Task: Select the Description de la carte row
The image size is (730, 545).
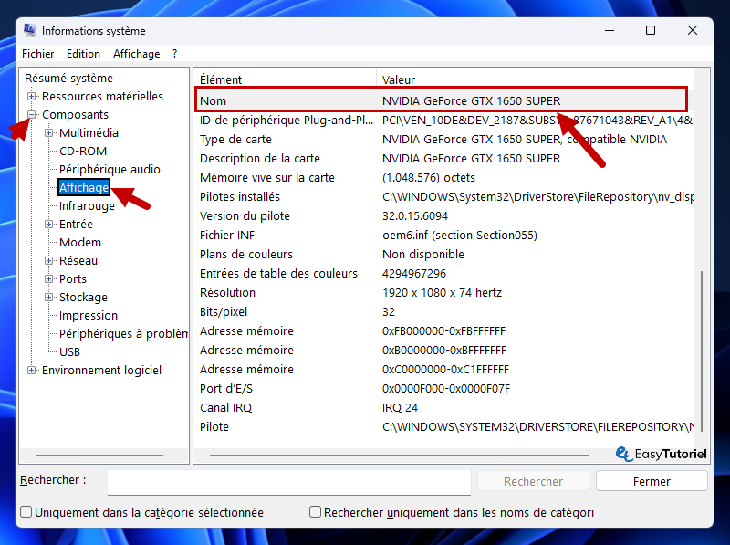Action: coord(443,158)
